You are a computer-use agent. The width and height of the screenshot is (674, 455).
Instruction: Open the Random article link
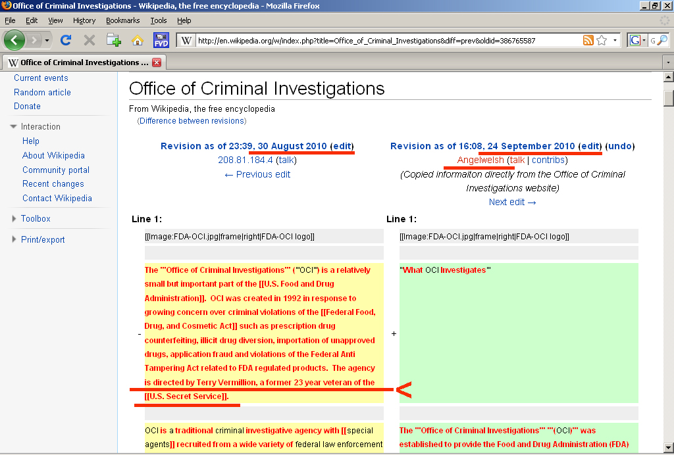pos(42,92)
